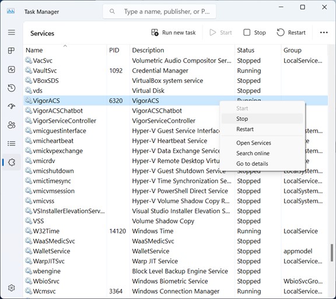Click the vertical scrollbar thumb
This screenshot has width=336, height=299.
coord(332,253)
